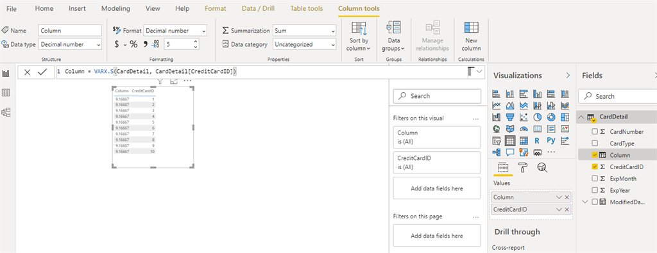Switch to the Modeling ribbon tab
Screen dimensions: 657x253
pos(115,8)
